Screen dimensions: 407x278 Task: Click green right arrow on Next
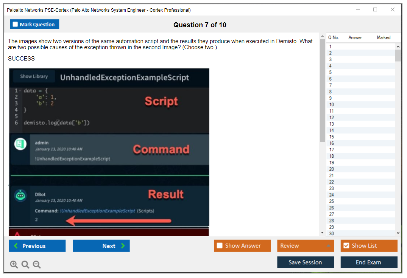click(123, 246)
